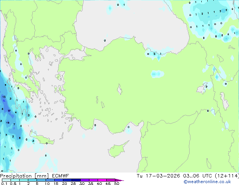
Task: Click the "17" precipitation value on map
Action: click(x=9, y=111)
